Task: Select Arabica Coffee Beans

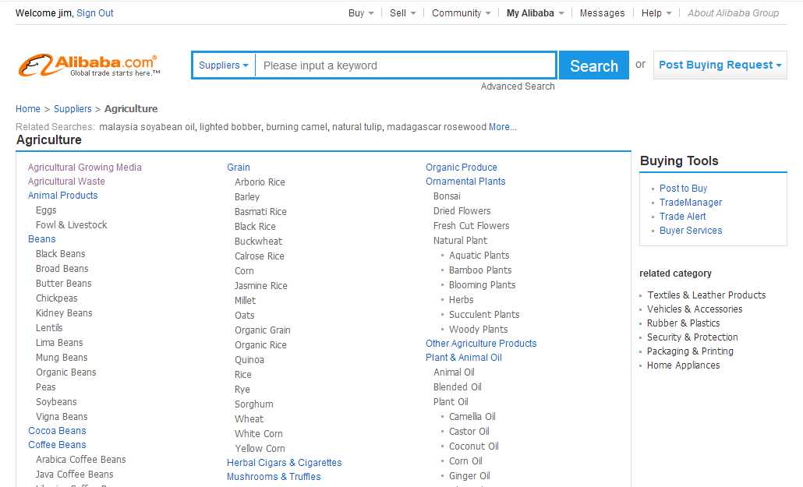Action: 80,460
